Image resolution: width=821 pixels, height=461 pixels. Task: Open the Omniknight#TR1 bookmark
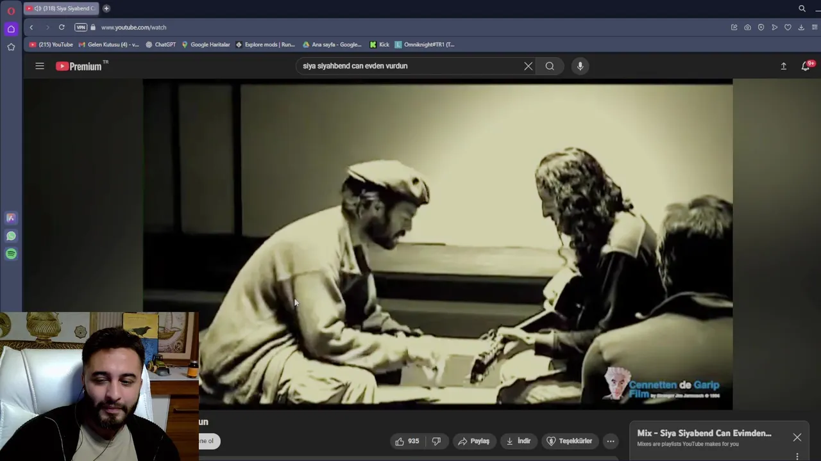click(x=425, y=45)
